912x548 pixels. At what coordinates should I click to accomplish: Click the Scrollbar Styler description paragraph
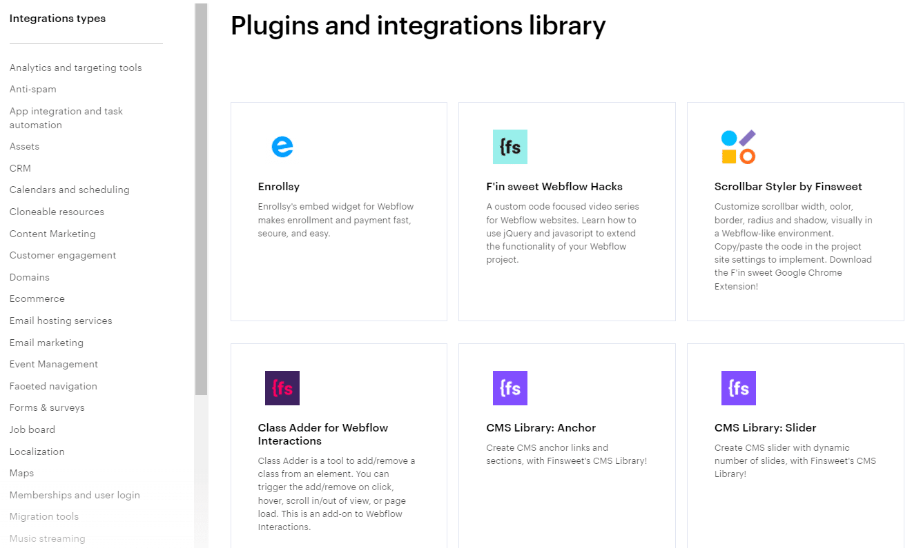point(794,246)
